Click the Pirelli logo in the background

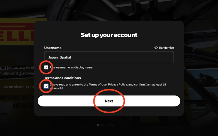click(17, 32)
